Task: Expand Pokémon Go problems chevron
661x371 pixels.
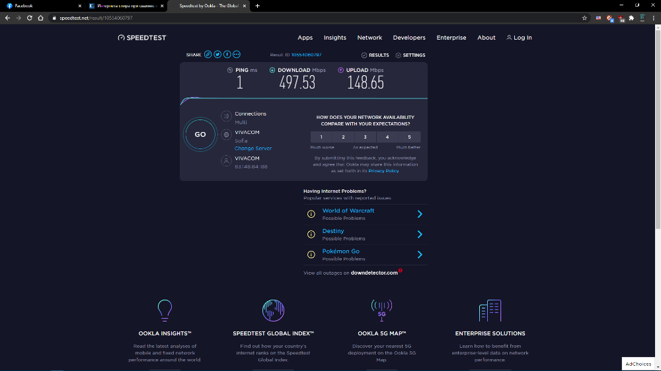Action: [420, 254]
